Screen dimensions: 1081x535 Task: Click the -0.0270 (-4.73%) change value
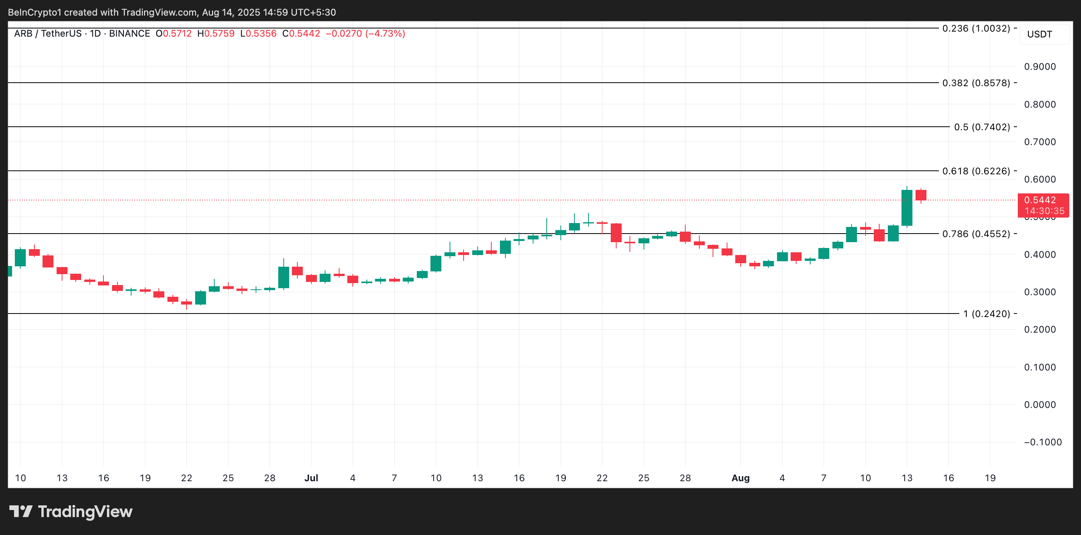365,34
